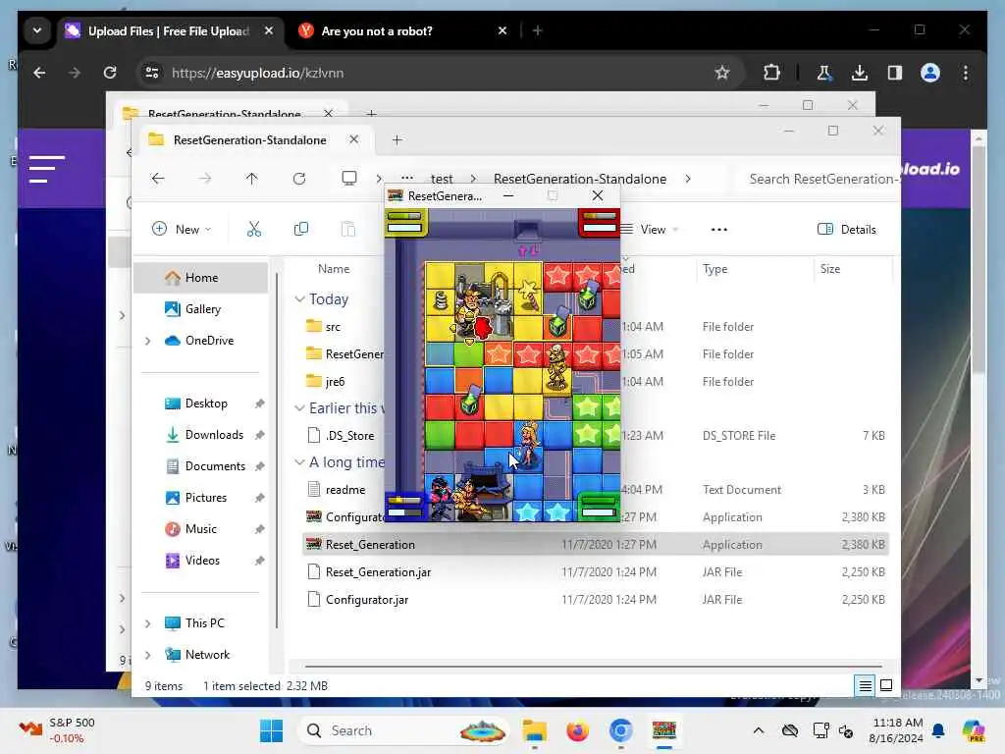The height and width of the screenshot is (754, 1005).
Task: Add a new File Explorer tab
Action: tap(397, 139)
